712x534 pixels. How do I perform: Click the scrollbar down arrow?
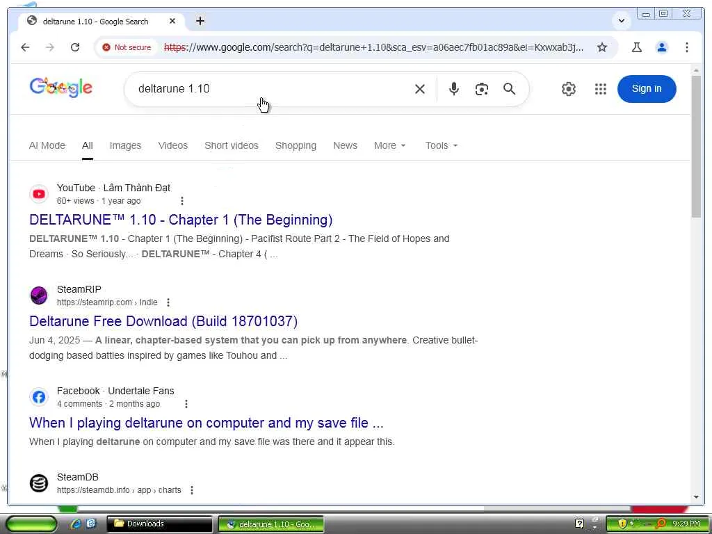tap(696, 497)
